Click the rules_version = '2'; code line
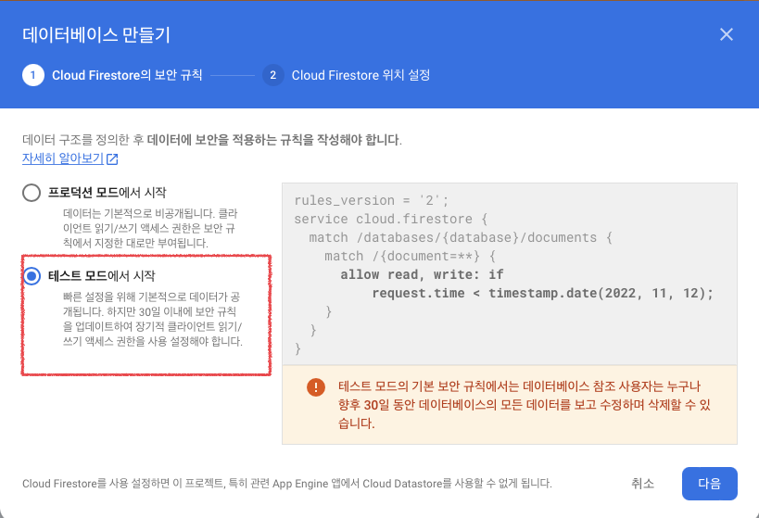This screenshot has width=759, height=518. (372, 200)
